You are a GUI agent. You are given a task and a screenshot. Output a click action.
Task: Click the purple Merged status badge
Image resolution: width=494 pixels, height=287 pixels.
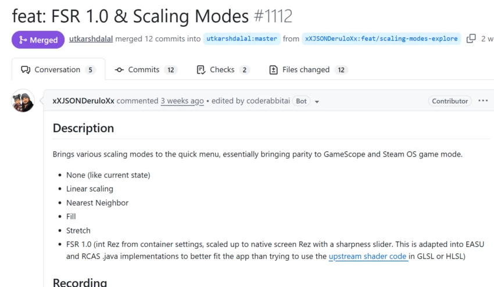click(38, 40)
